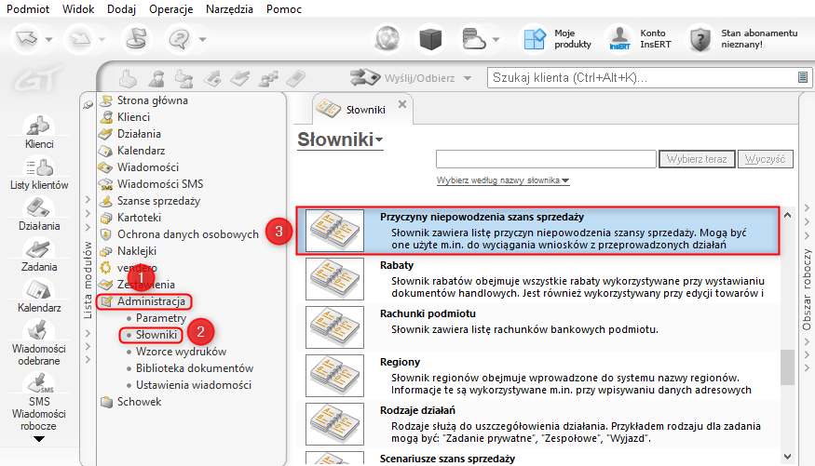Open Słowniki under Administracja
The height and width of the screenshot is (466, 815).
point(151,335)
